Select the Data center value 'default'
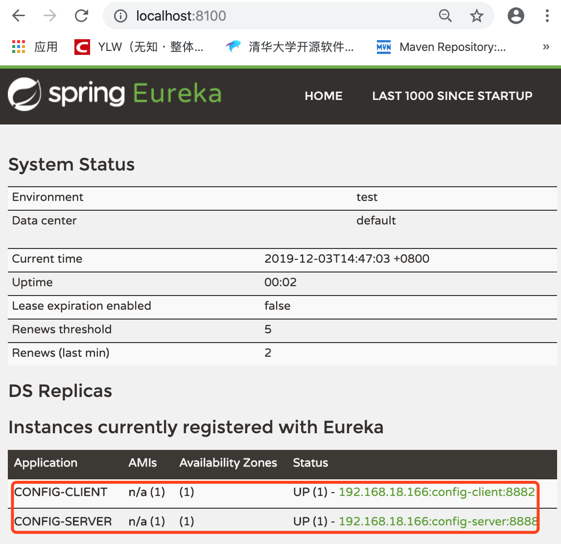This screenshot has height=544, width=561. 376,221
